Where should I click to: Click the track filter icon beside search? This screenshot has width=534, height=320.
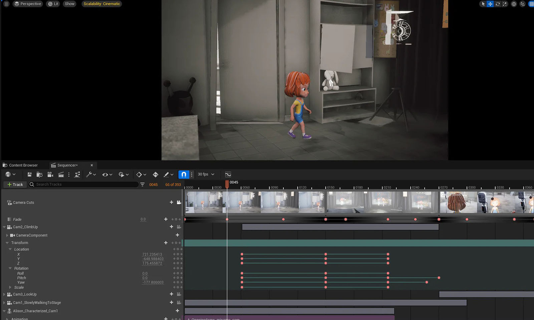click(143, 185)
